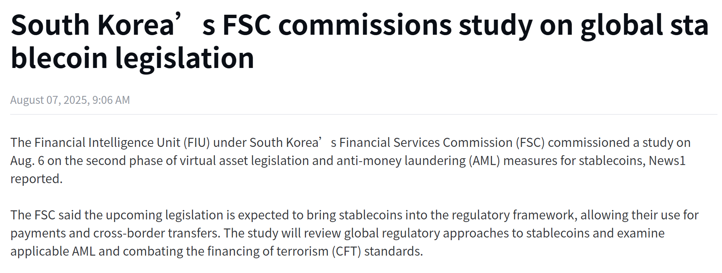This screenshot has width=722, height=273.
Task: Click the word "legislation" in the headline
Action: click(x=184, y=59)
